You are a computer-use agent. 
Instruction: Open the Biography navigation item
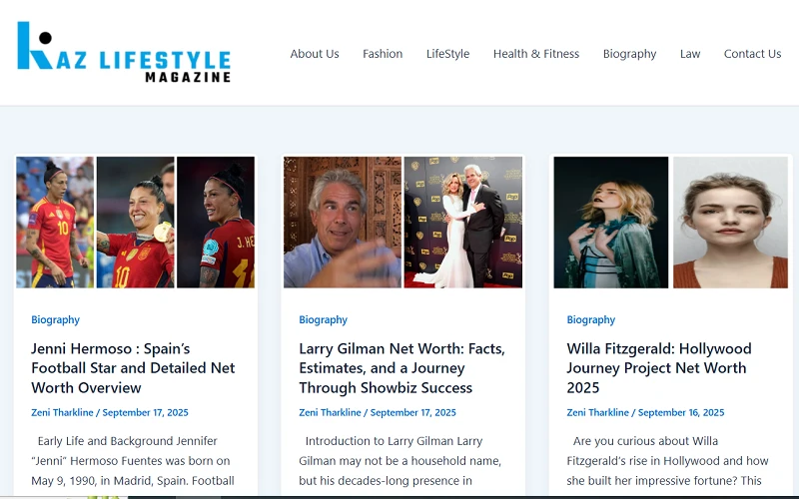coord(629,54)
